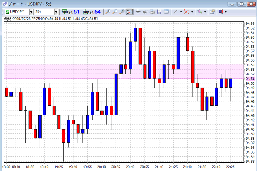Expand the delete objects dropdown arrow
Image resolution: width=257 pixels, height=171 pixels.
[192, 12]
